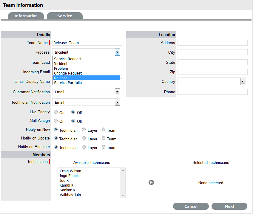Set Notify on Update to Layer
This screenshot has height=214, width=253.
[84, 139]
